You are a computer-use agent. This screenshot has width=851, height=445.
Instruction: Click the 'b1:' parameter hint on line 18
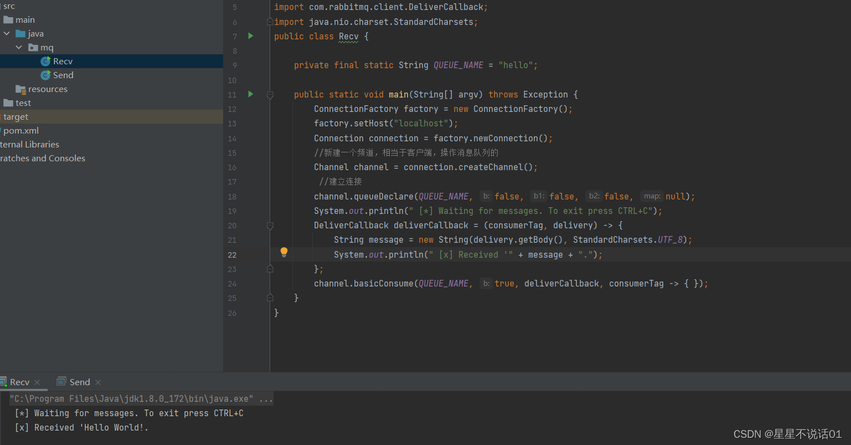pyautogui.click(x=539, y=196)
